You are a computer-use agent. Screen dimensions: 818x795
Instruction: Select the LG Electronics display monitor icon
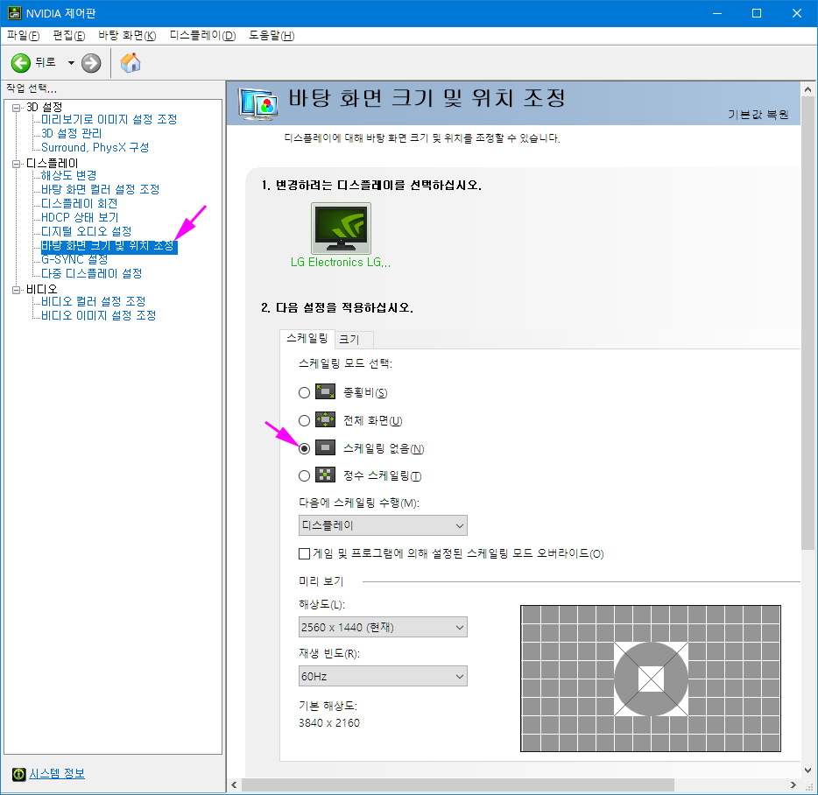point(342,229)
